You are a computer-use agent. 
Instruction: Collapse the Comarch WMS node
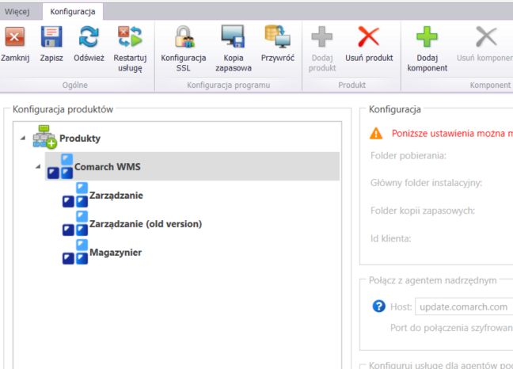[x=38, y=166]
